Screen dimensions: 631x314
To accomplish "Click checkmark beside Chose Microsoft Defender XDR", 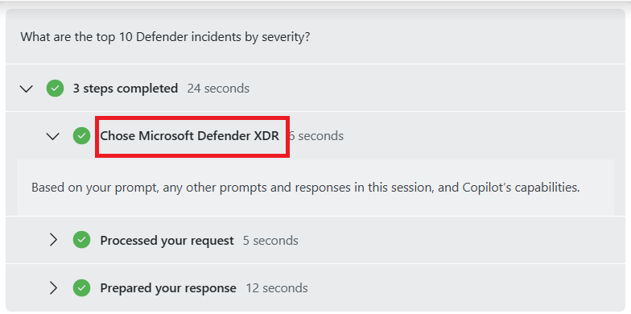I will [x=82, y=136].
